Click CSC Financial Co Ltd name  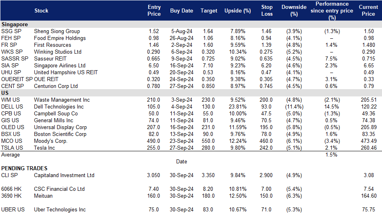click(x=59, y=189)
